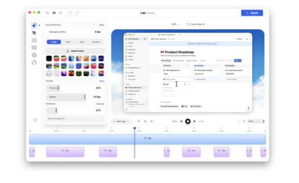Open the gear settings panel in sidebar
299x183 pixels.
(34, 55)
